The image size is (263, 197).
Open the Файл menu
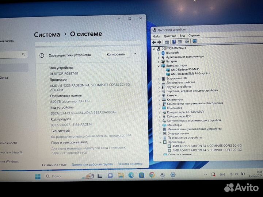[x=156, y=36]
